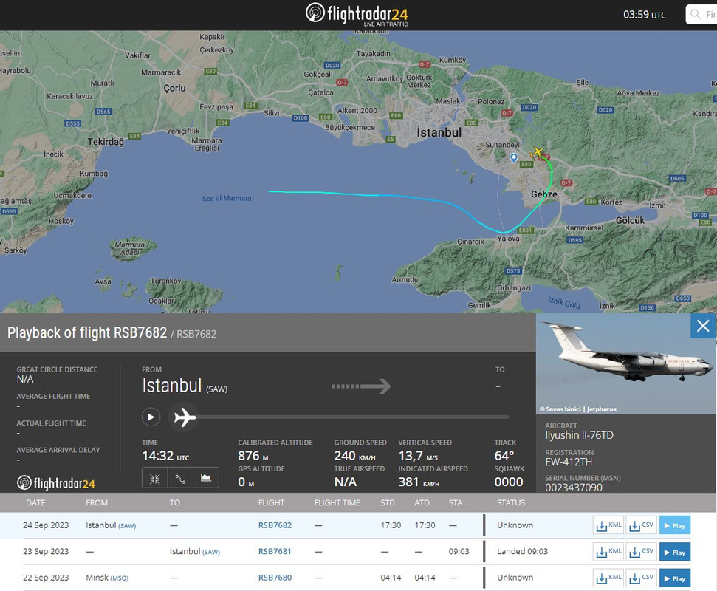717x591 pixels.
Task: Click the Sea of Marmara label
Action: 227,198
